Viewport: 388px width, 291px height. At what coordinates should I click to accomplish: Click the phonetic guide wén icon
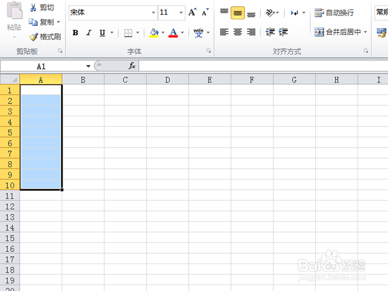click(198, 32)
